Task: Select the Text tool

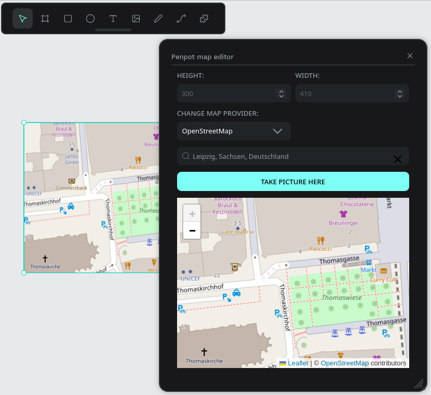Action: [x=113, y=19]
